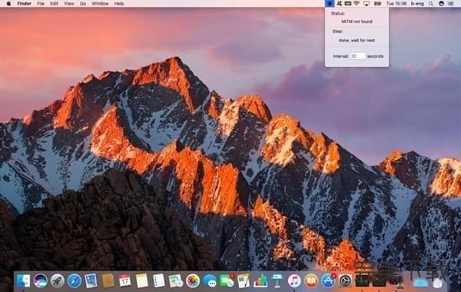
Task: Click the "MTM not found" status text
Action: 357,22
